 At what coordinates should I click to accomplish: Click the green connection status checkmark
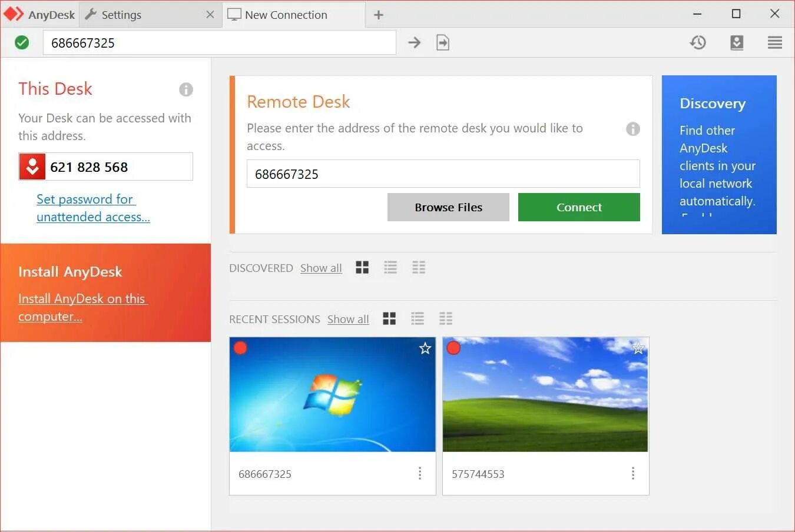click(22, 42)
